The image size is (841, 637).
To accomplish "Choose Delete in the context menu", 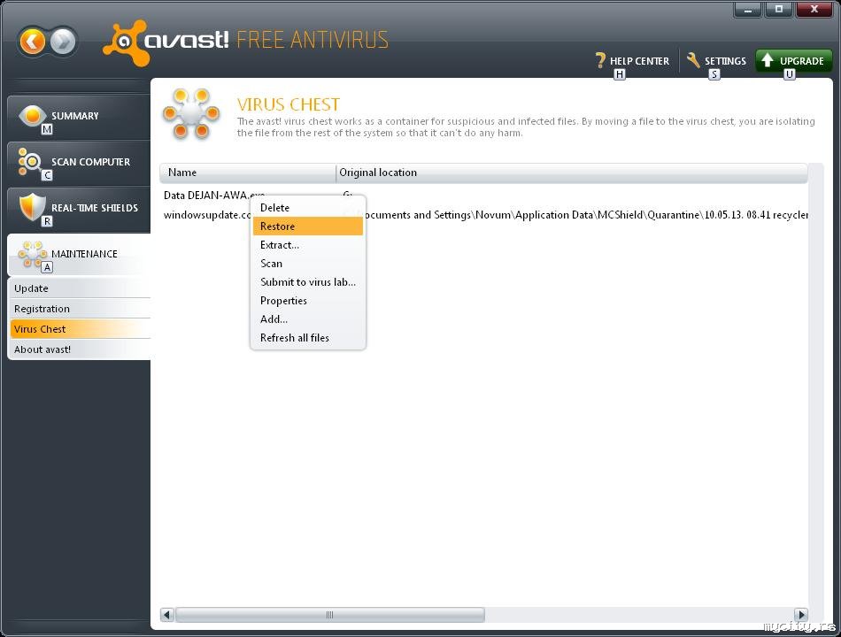I will (x=308, y=208).
